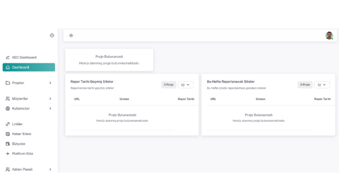This screenshot has height=191, width=339.
Task: Expand the Projeler submenu chevron
Action: tap(50, 83)
